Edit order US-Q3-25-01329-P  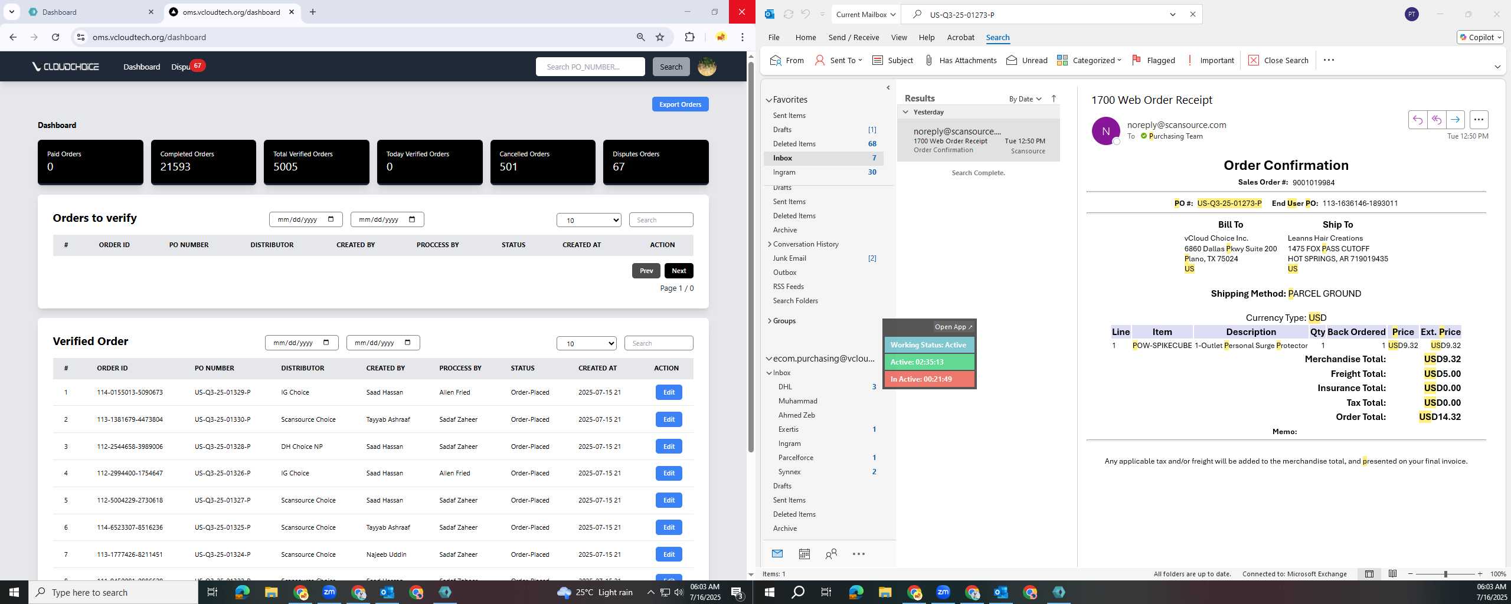669,392
